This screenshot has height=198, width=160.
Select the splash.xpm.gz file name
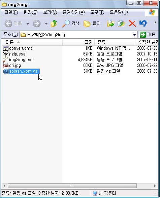(24, 71)
